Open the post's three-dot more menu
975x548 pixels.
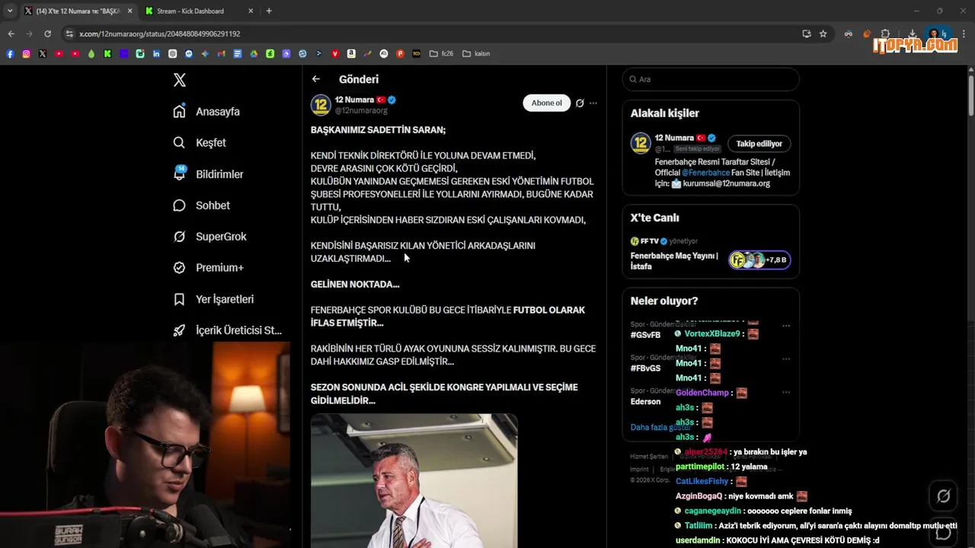point(593,103)
